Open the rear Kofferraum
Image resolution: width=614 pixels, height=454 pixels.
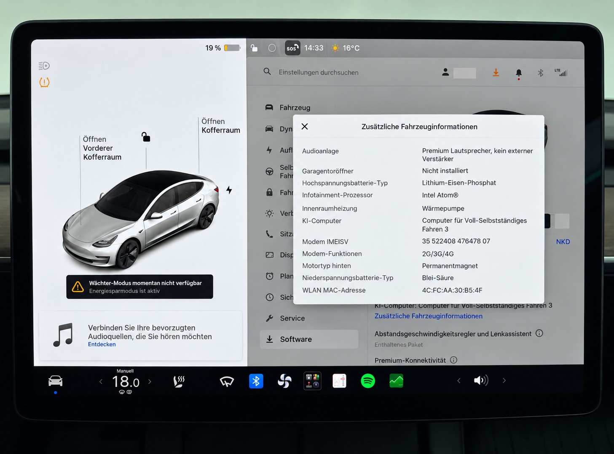[220, 126]
